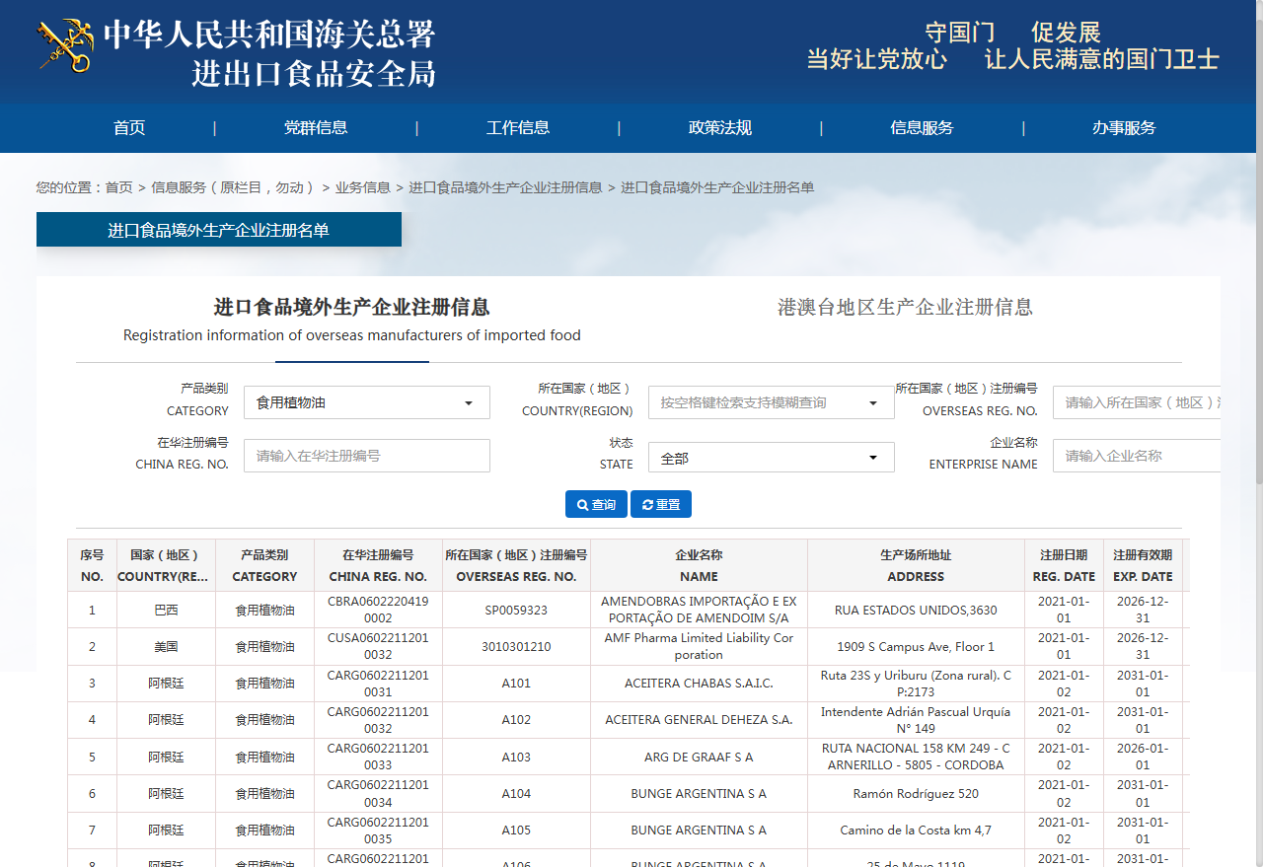Click the 查询 search button
Screen dimensions: 1263x867
[596, 504]
